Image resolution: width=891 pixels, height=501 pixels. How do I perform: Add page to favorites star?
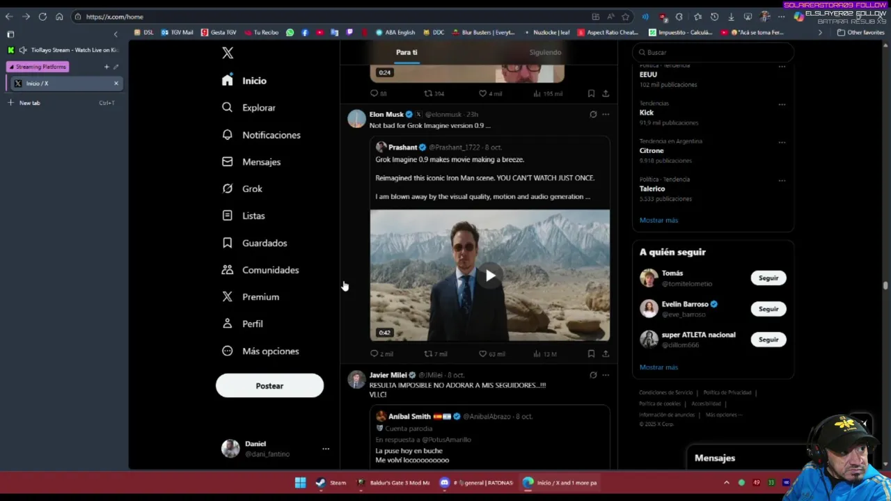(x=626, y=17)
